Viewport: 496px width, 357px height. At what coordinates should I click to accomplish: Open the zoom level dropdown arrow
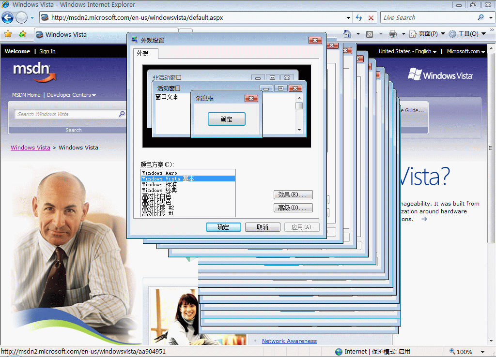pos(483,352)
